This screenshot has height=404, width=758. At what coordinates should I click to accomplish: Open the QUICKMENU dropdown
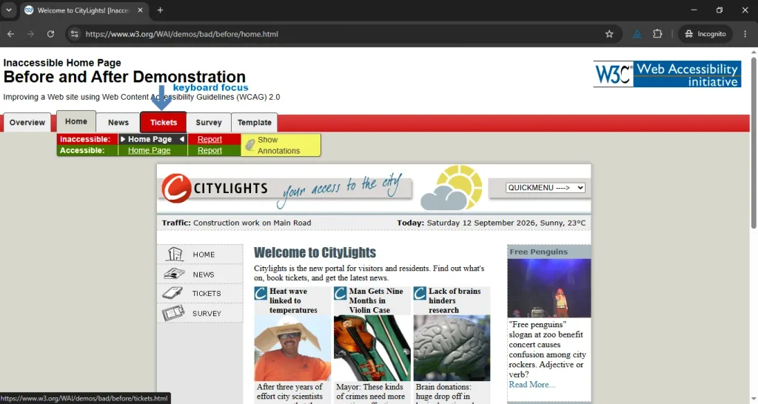[x=546, y=187]
